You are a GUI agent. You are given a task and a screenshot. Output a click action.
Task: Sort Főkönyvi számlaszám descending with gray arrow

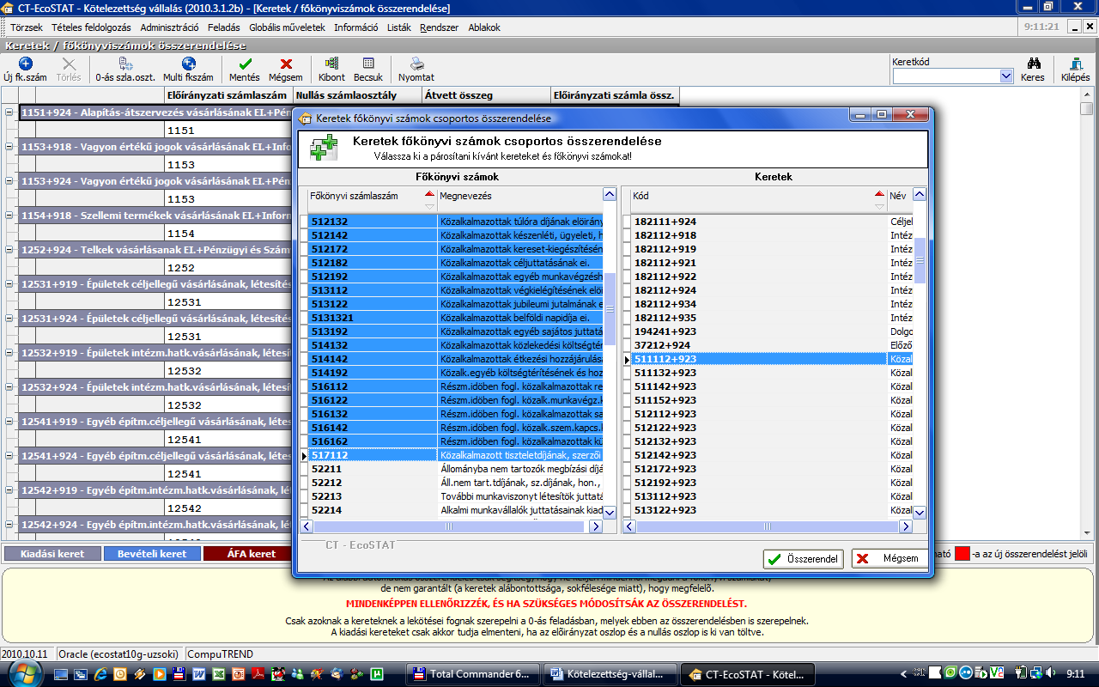pos(430,205)
